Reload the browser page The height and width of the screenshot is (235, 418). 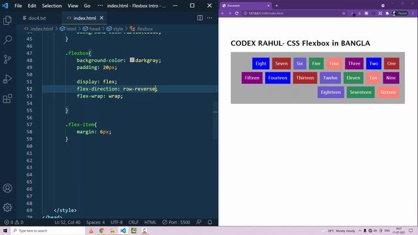click(x=236, y=13)
